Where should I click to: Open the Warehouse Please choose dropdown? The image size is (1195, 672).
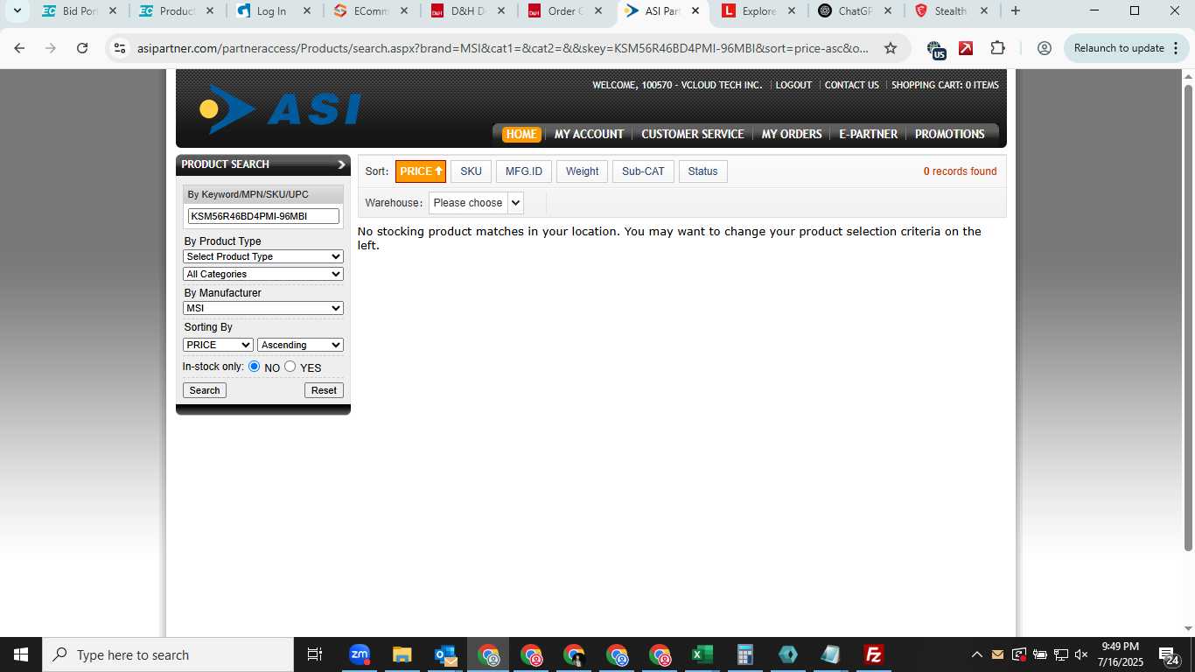[x=476, y=203]
